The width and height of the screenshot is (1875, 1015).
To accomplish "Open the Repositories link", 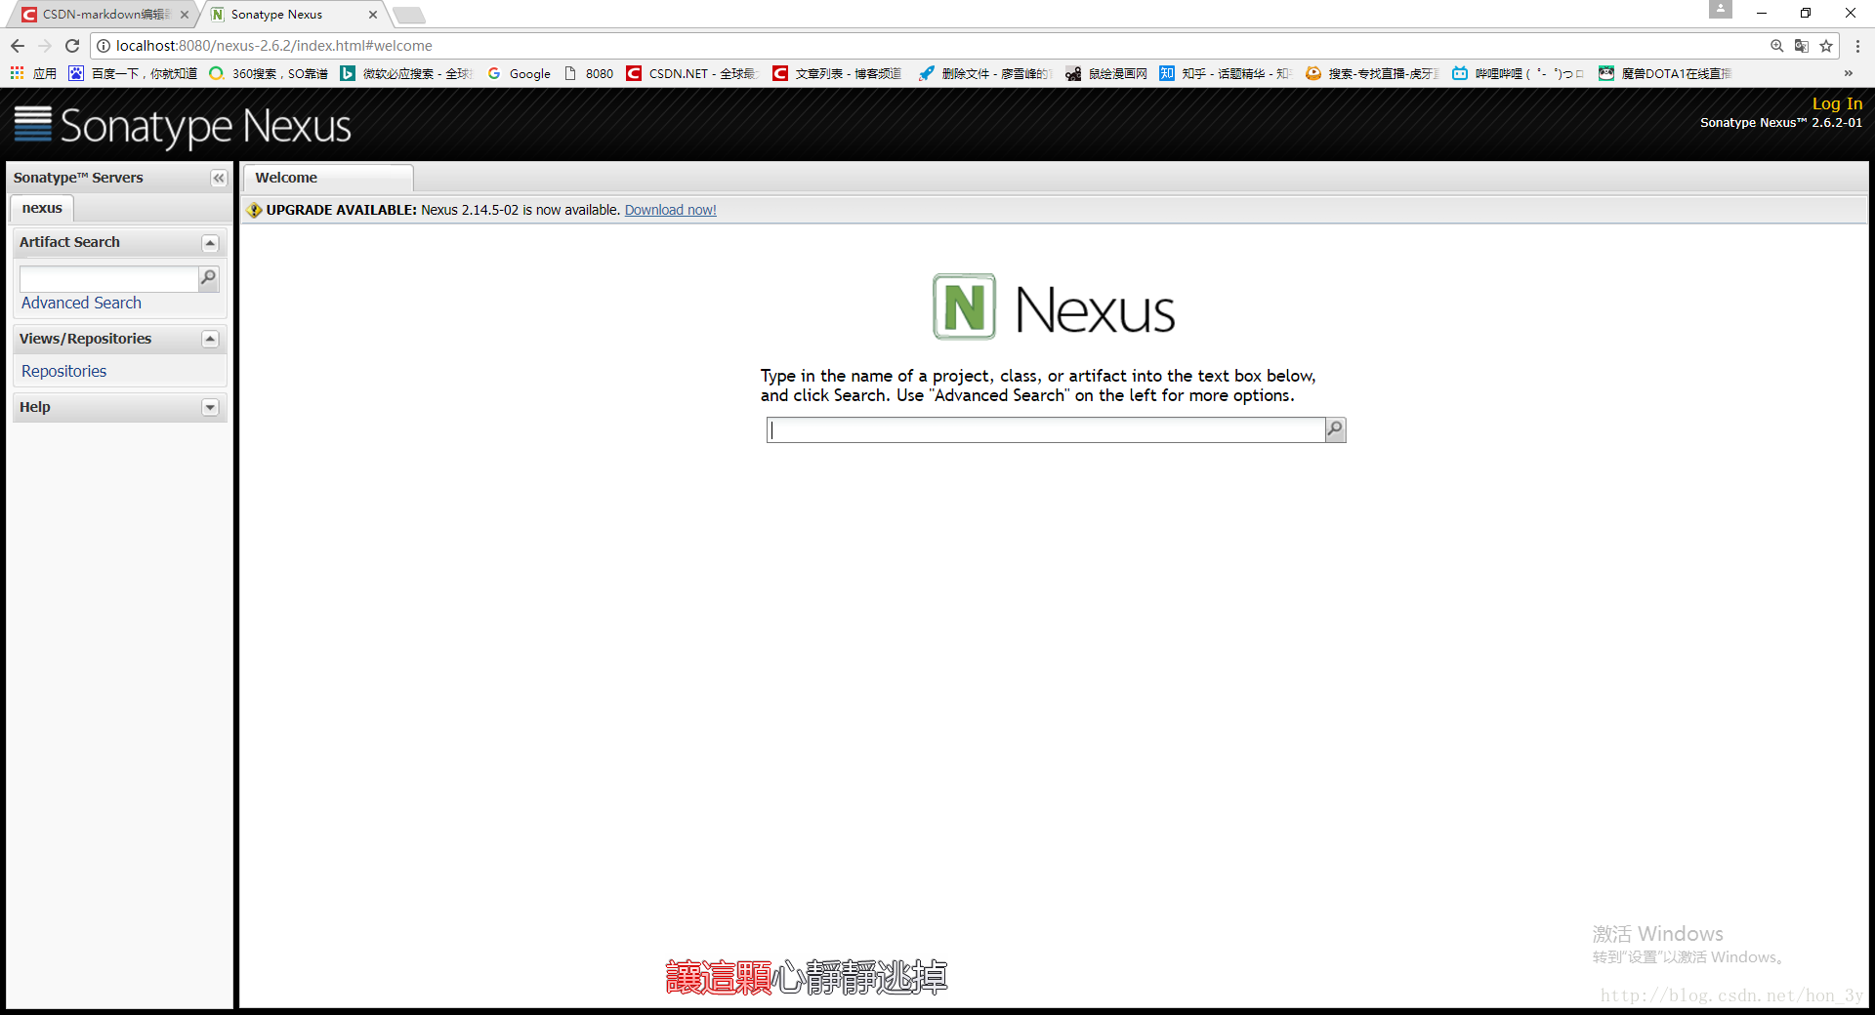I will [63, 371].
